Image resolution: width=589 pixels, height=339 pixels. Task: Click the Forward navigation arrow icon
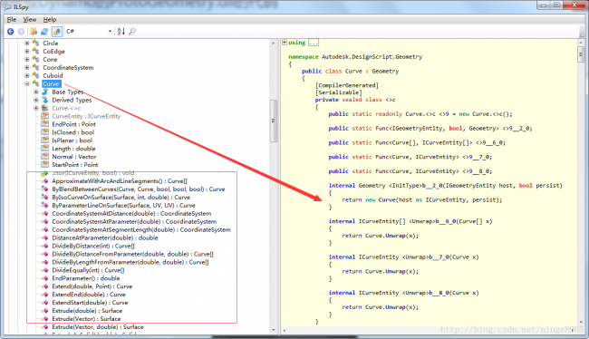click(21, 32)
